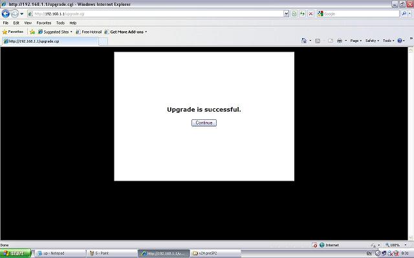Click the 100% zoom level button
Image resolution: width=414 pixels, height=258 pixels.
(393, 245)
